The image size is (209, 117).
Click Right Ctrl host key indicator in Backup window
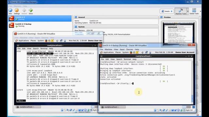tap(189, 110)
